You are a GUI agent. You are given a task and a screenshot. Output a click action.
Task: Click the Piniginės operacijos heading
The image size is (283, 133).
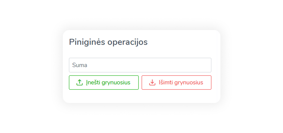tap(108, 42)
